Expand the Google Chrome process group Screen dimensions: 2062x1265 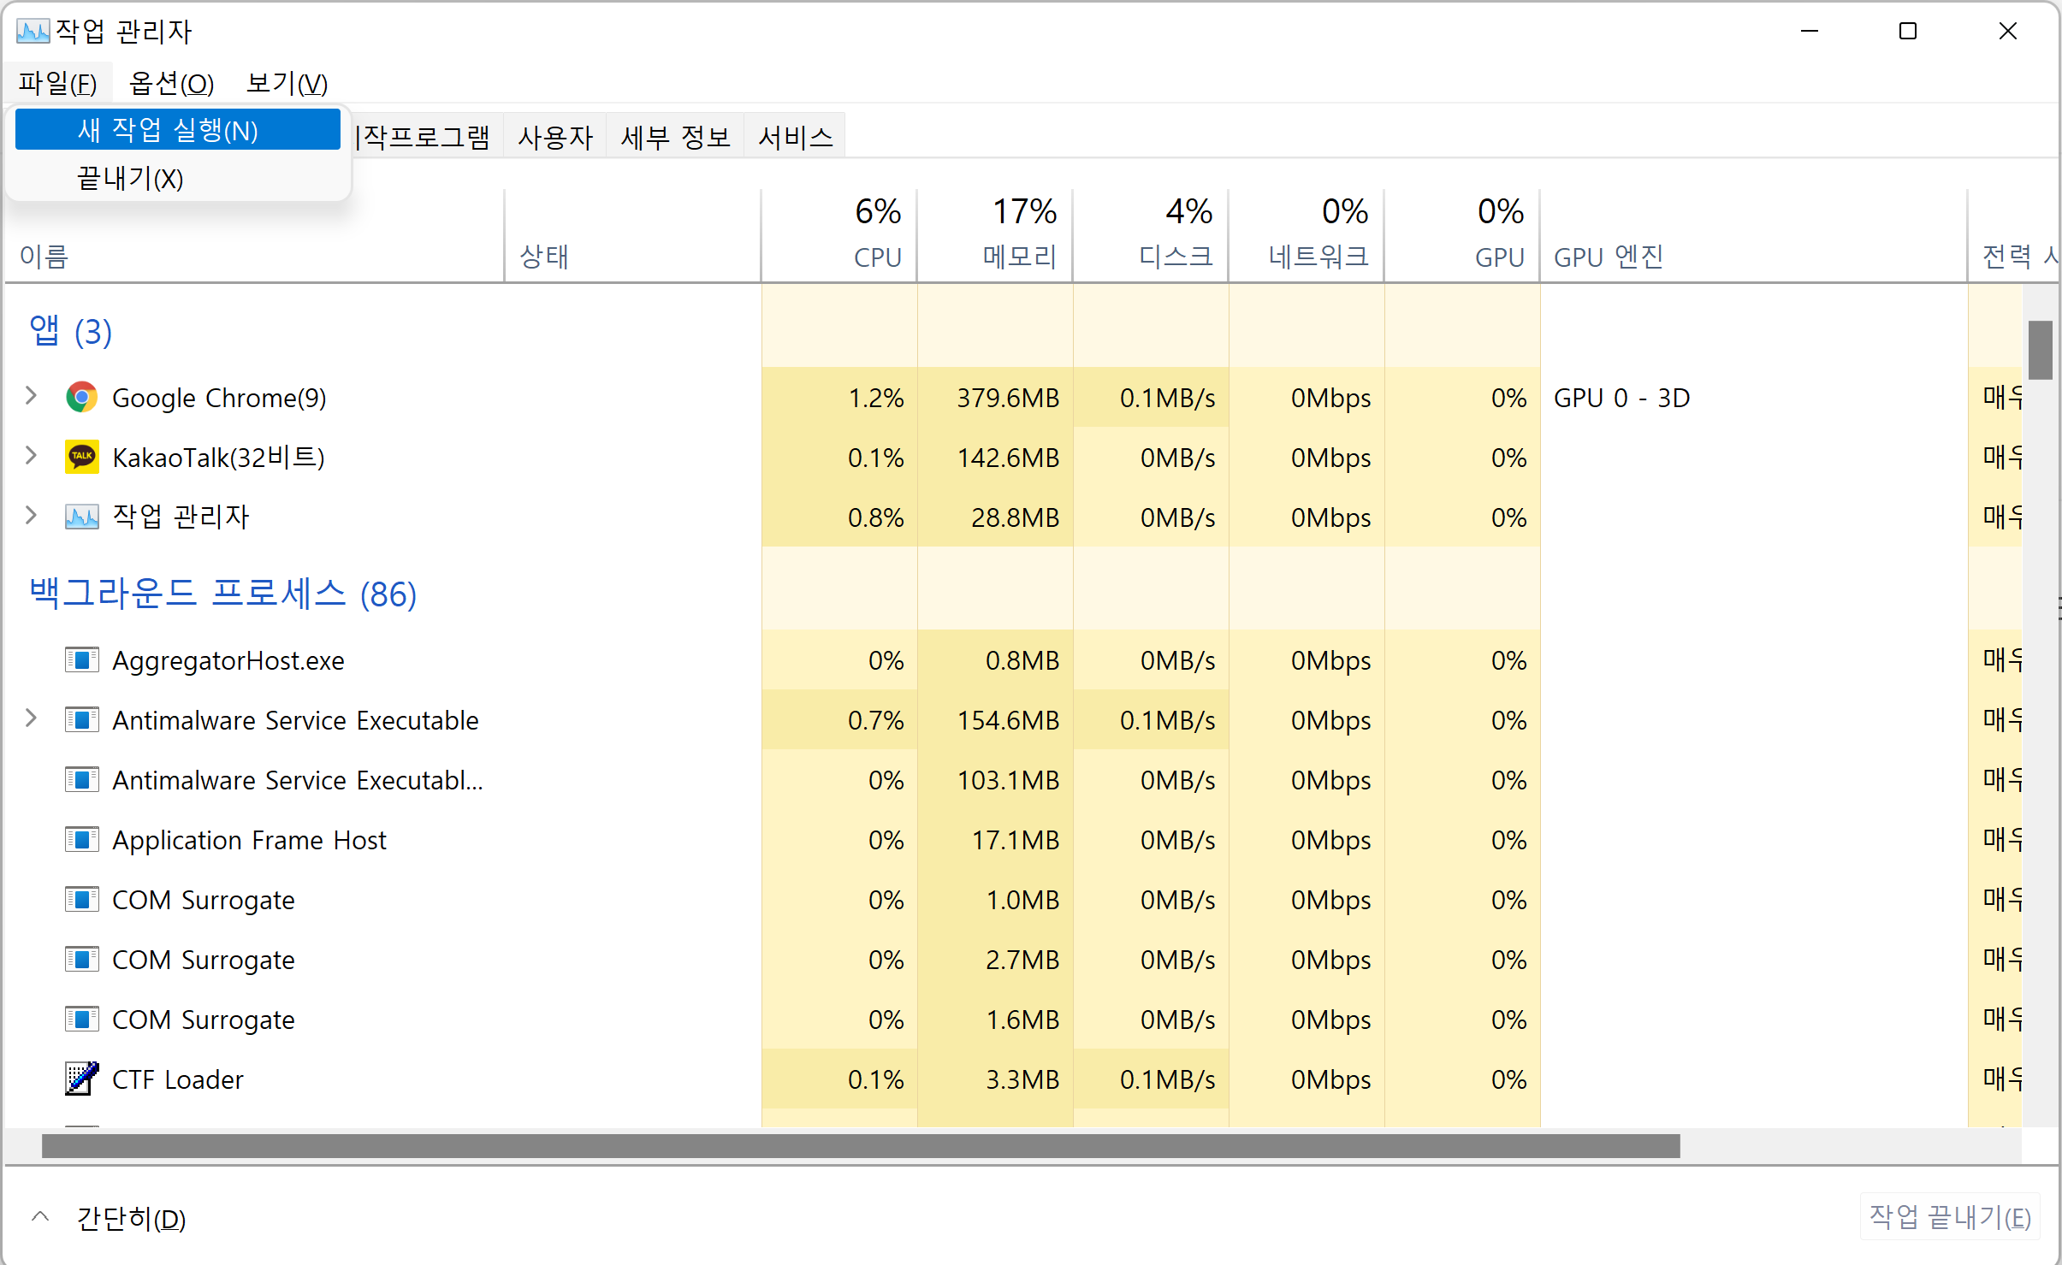tap(32, 396)
